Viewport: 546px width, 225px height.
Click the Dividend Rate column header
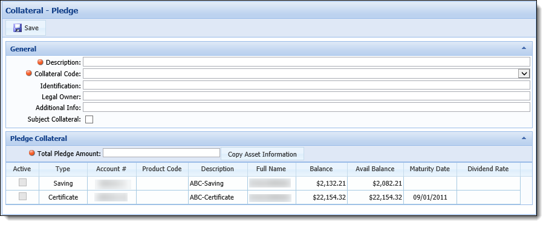pyautogui.click(x=488, y=169)
